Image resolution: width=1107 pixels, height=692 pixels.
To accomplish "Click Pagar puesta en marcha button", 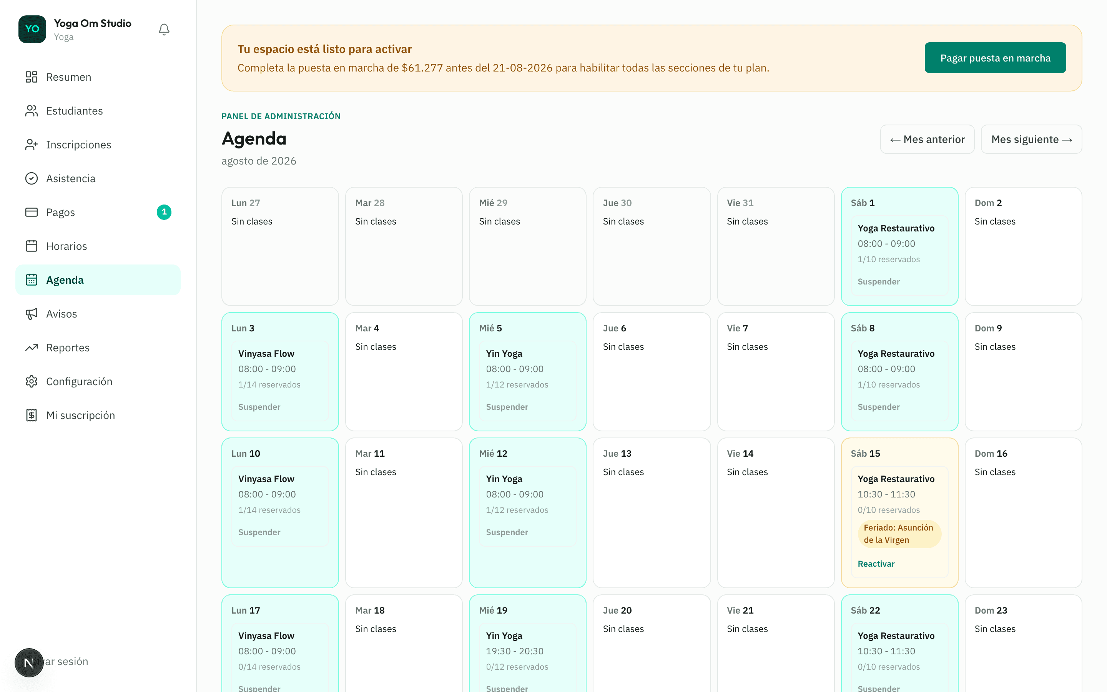I will tap(995, 58).
